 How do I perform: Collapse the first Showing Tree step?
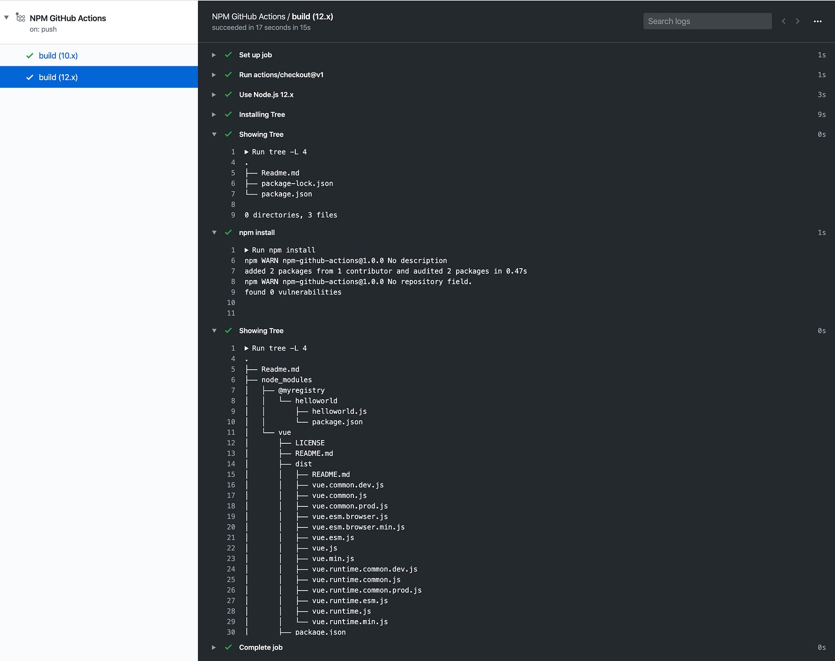pos(214,135)
